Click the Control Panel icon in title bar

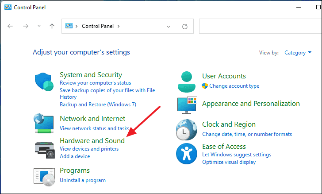(8, 7)
